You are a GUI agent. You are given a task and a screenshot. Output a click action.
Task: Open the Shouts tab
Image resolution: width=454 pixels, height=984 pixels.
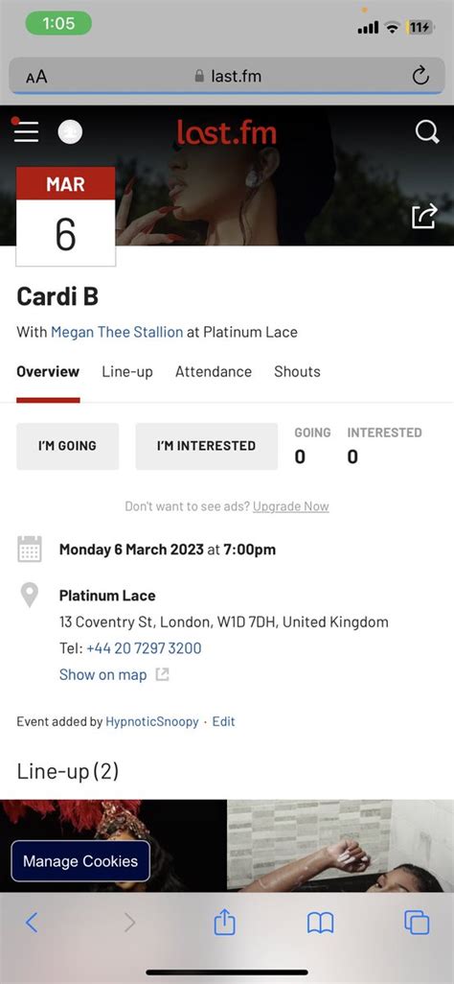(x=297, y=371)
